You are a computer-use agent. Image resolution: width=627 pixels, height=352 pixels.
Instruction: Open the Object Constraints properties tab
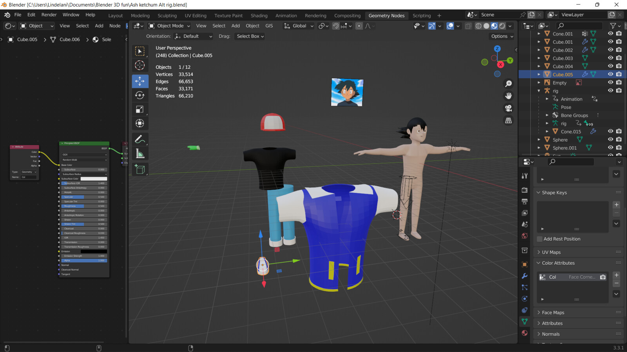pyautogui.click(x=525, y=310)
